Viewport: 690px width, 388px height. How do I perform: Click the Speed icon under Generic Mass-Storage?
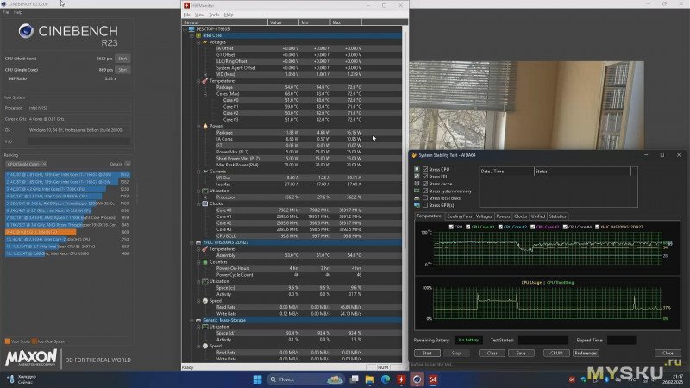[205, 347]
